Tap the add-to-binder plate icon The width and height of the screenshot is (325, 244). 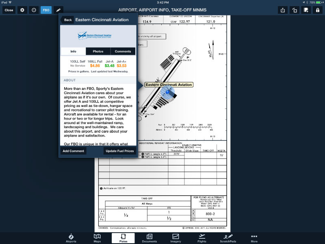coord(306,10)
